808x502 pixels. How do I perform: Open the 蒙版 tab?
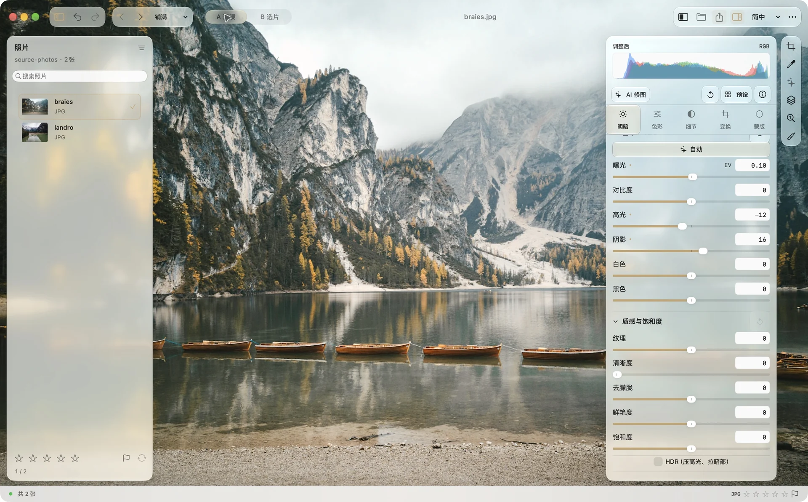pos(759,120)
